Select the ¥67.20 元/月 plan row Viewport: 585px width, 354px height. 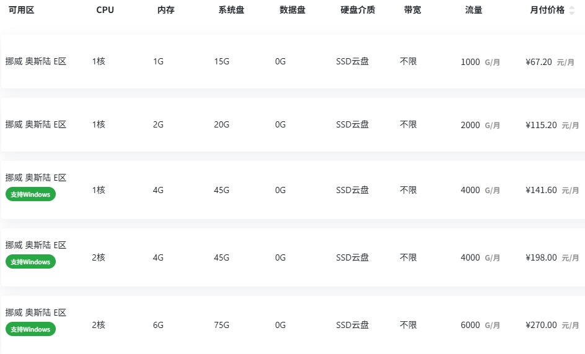[x=293, y=61]
